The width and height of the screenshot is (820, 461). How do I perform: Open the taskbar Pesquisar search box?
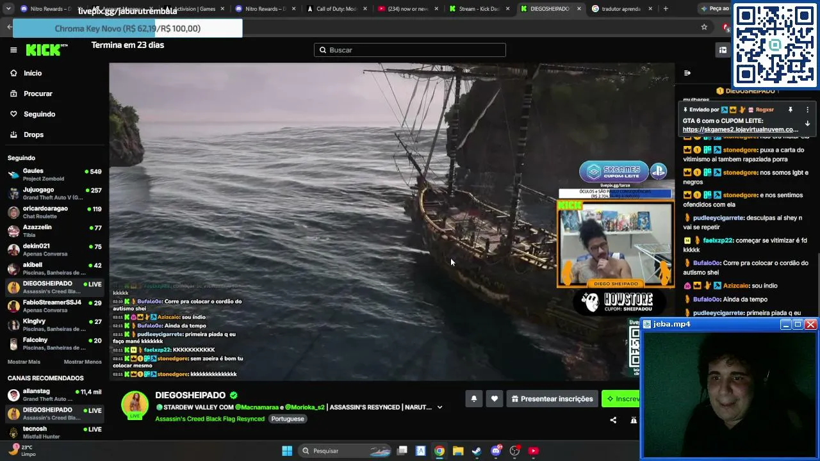click(x=346, y=451)
